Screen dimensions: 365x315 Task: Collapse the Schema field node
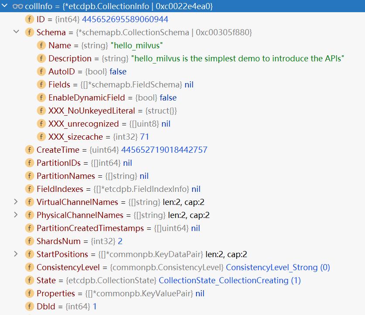16,32
